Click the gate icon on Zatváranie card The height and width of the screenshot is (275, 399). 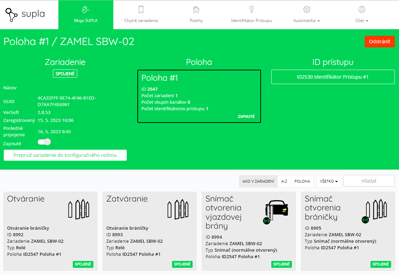coord(178,209)
